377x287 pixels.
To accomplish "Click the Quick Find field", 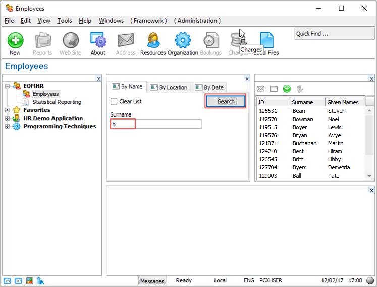I will (x=335, y=34).
